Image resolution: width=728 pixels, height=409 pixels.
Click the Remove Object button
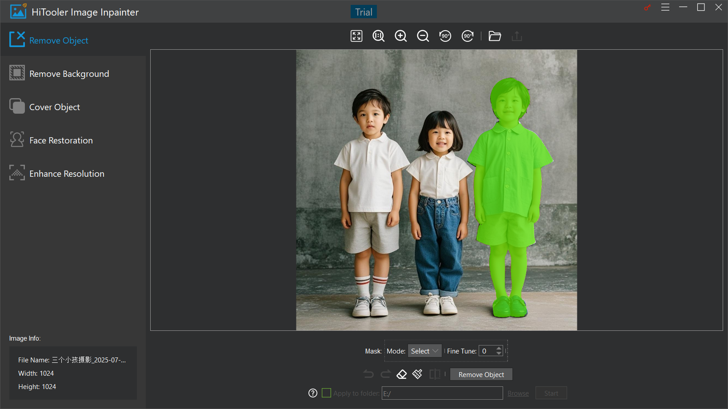(x=481, y=374)
